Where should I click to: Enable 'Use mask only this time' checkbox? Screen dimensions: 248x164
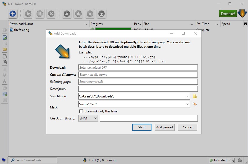click(x=81, y=111)
